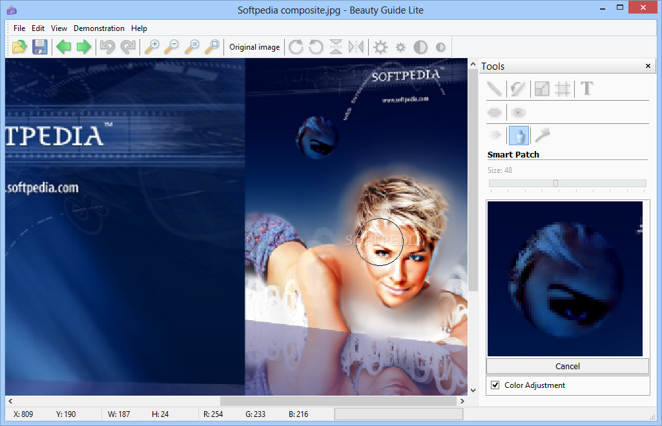
Task: Save the image with the floppy disk icon
Action: coord(39,47)
